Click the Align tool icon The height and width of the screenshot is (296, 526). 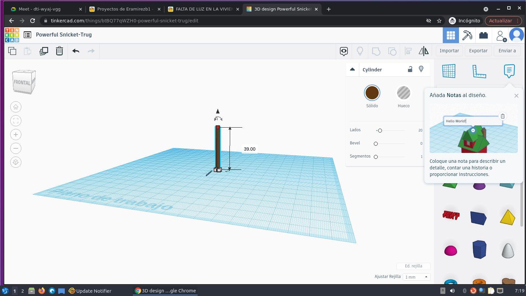pos(408,51)
